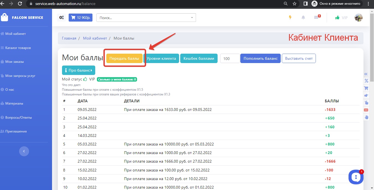Image resolution: width=374 pixels, height=190 pixels.
Task: Click the cart icon in right panel
Action: click(x=366, y=88)
